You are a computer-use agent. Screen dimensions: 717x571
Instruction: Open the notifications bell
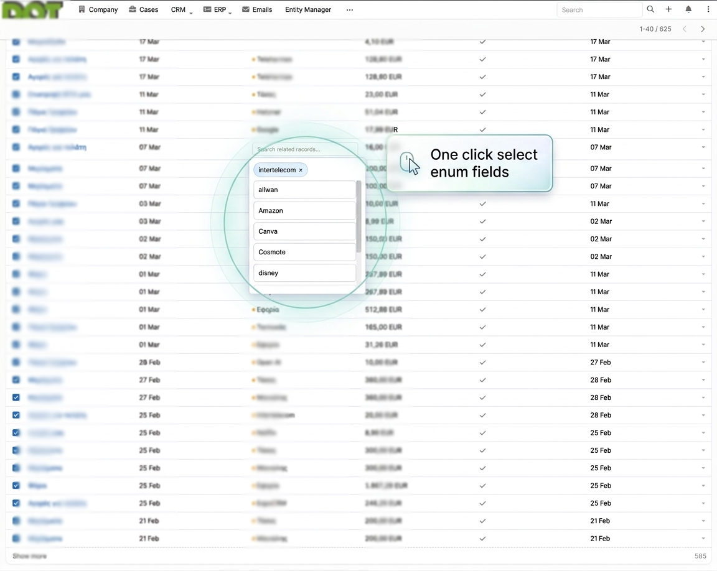click(688, 9)
